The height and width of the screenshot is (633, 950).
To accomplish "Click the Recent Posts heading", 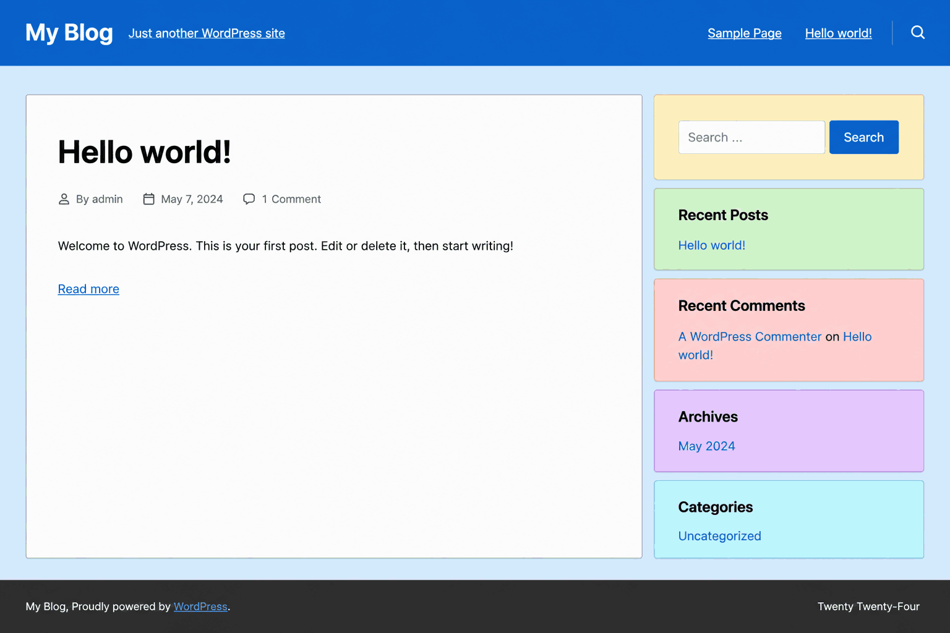I will pyautogui.click(x=723, y=215).
